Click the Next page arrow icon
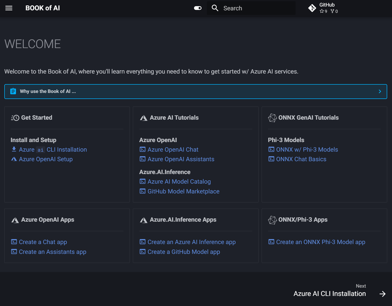392x306 pixels. pyautogui.click(x=383, y=294)
